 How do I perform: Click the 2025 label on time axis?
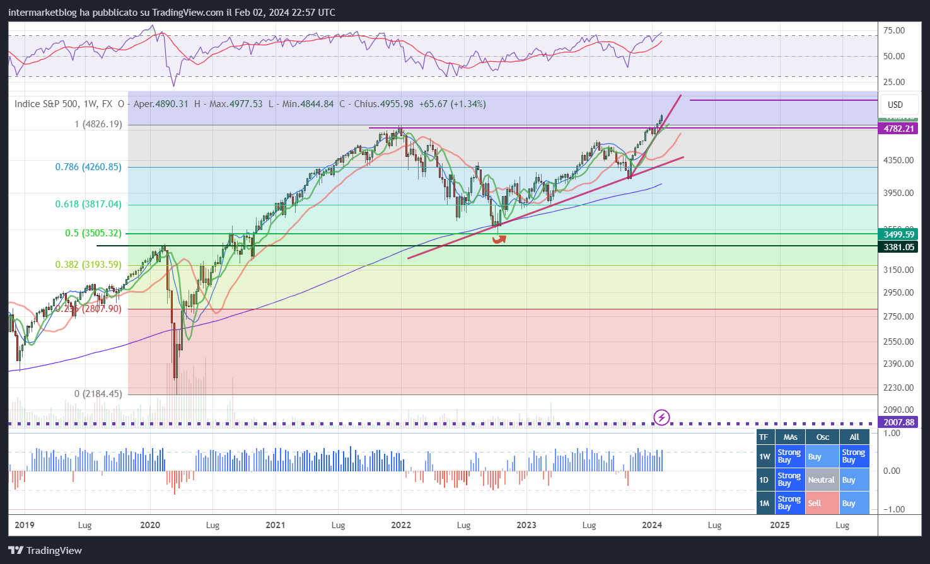click(780, 525)
